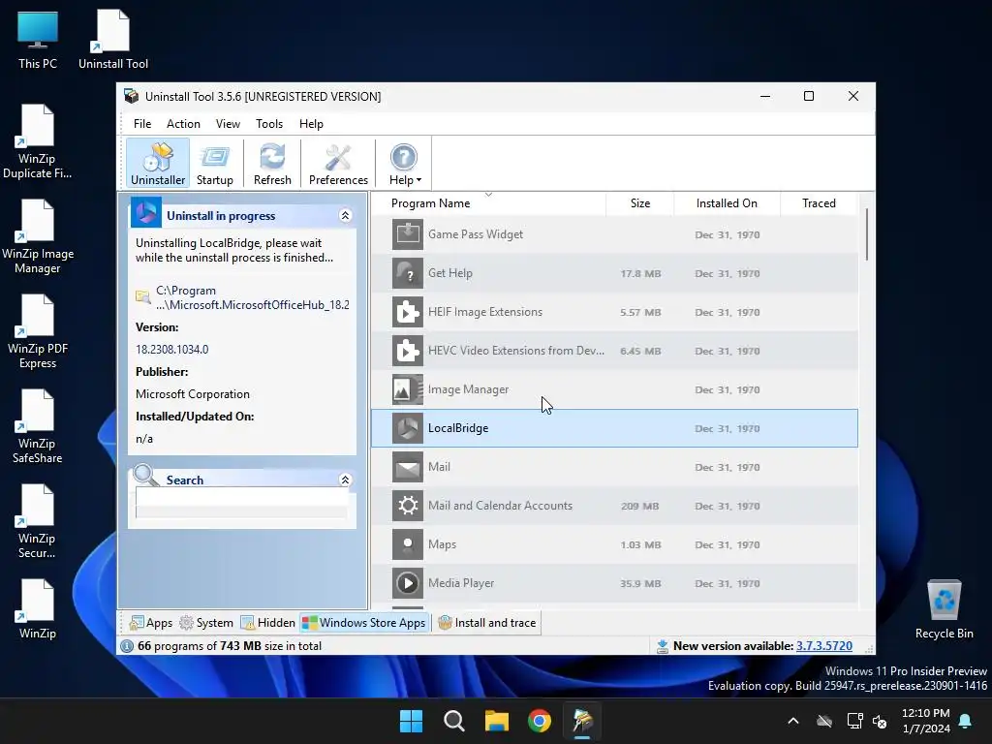Click the version number 18.2308.1034.0
992x744 pixels.
172,349
